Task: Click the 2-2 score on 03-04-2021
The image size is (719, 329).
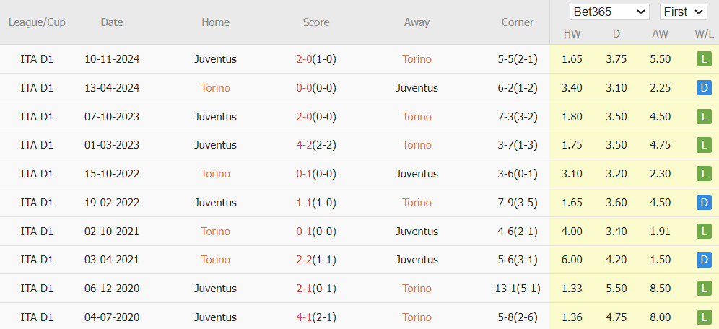Action: (304, 260)
